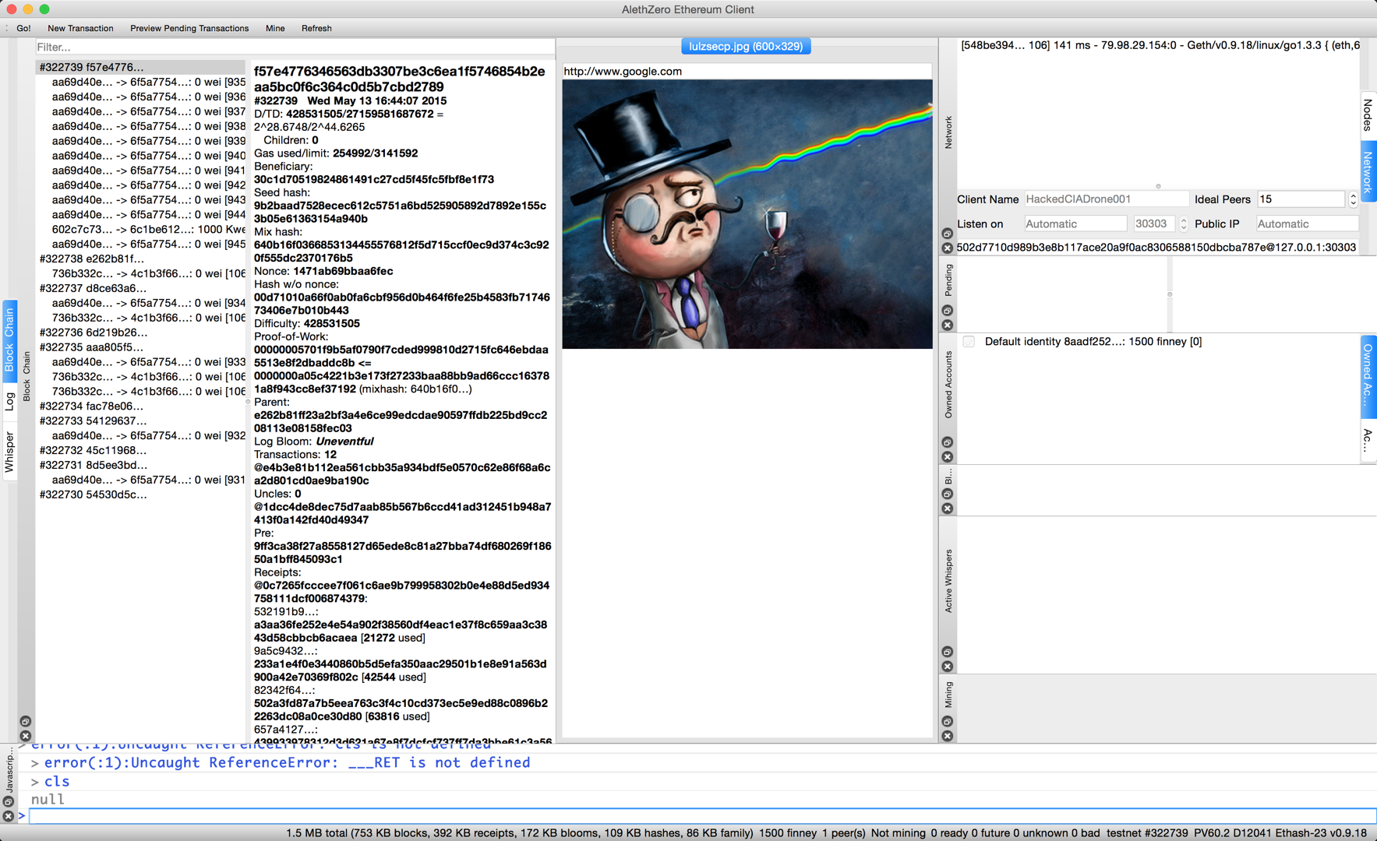
Task: Select block #322736 6d219b26
Action: [x=140, y=333]
